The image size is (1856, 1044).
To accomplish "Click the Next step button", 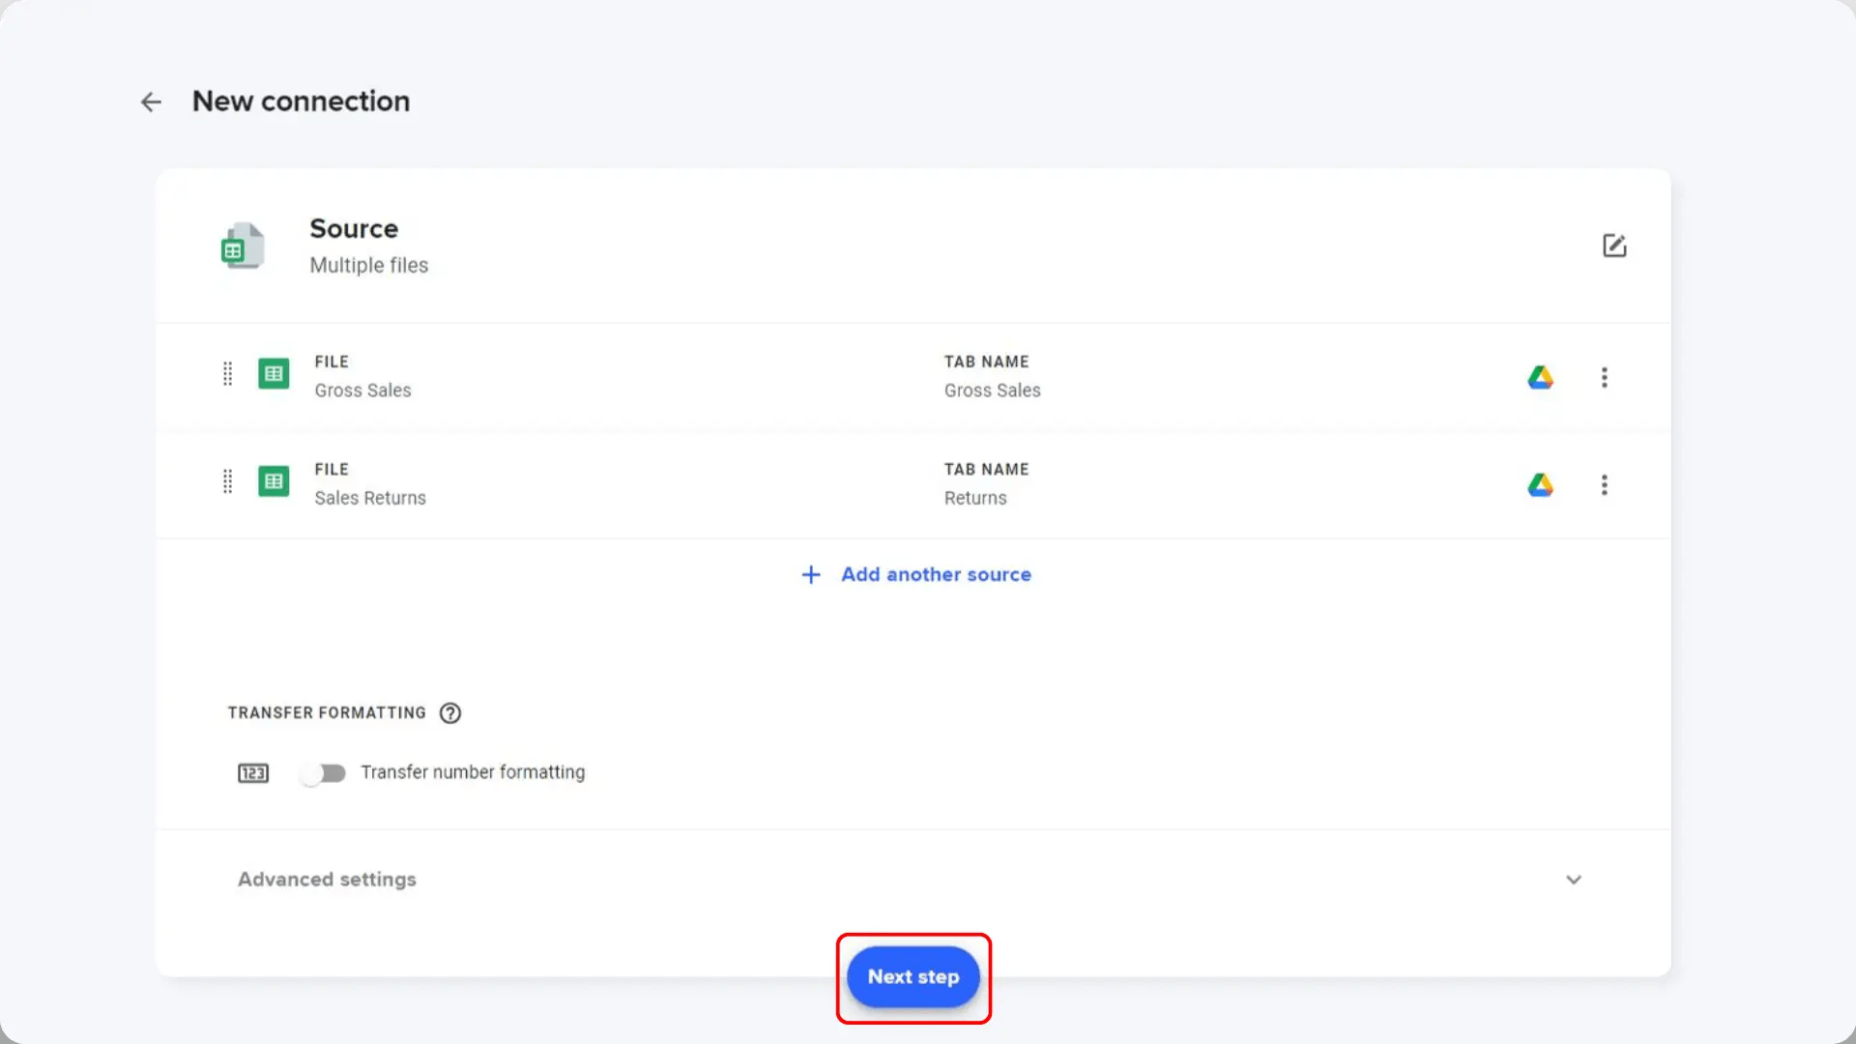I will (x=913, y=977).
